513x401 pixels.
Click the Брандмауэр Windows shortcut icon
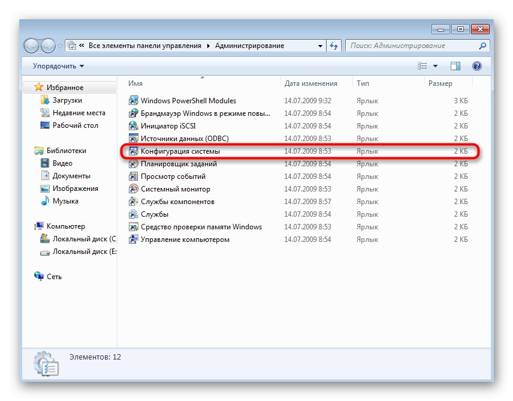coord(133,113)
